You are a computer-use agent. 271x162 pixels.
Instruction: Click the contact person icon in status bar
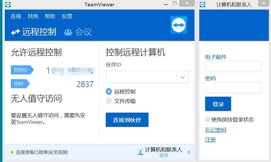pos(140,152)
